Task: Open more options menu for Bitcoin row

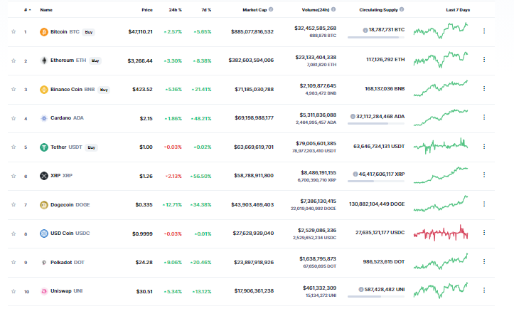Action: click(484, 31)
